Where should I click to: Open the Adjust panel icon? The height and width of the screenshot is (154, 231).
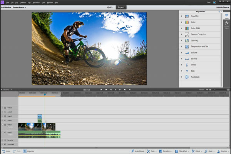coord(227,15)
